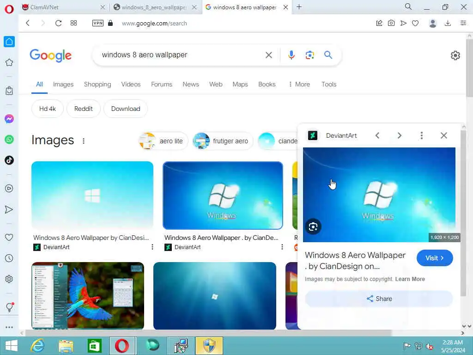
Task: Go back to previous page
Action: click(28, 23)
